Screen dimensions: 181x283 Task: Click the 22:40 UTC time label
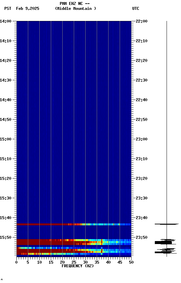[x=142, y=100]
